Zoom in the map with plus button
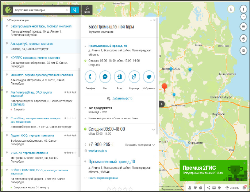The height and width of the screenshot is (192, 251). pyautogui.click(x=243, y=9)
